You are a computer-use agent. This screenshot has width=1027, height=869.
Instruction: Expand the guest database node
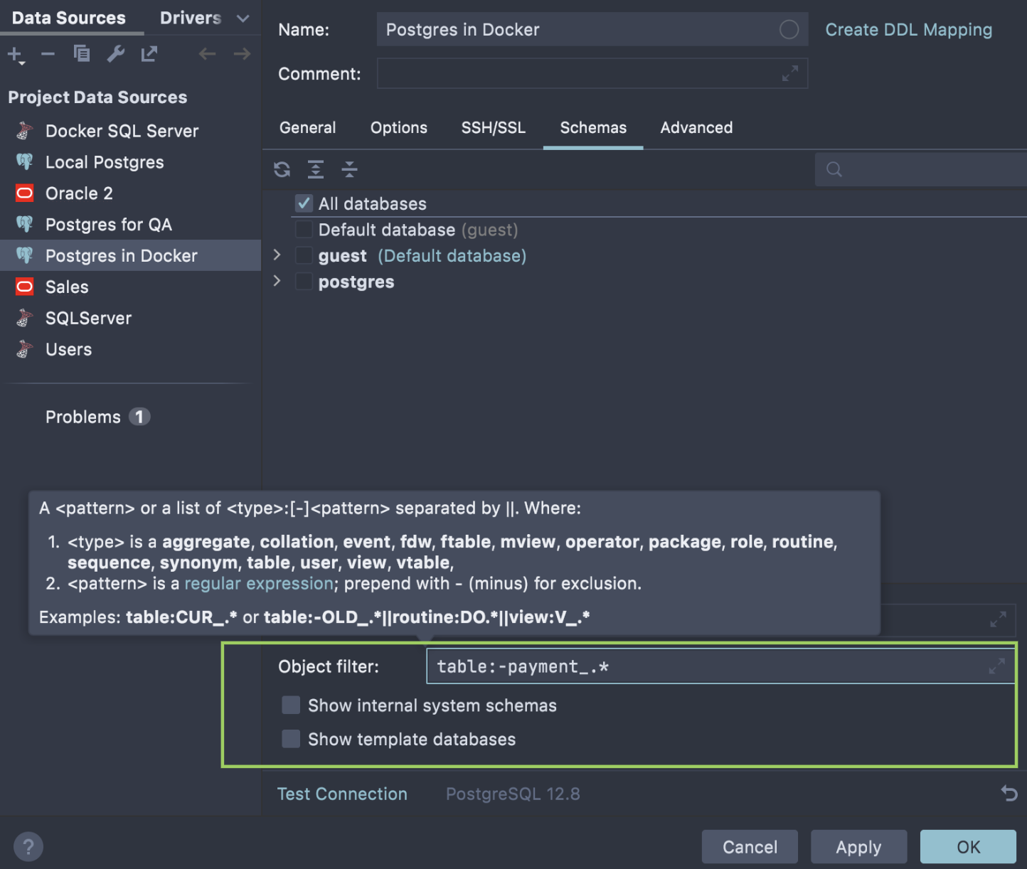[277, 255]
